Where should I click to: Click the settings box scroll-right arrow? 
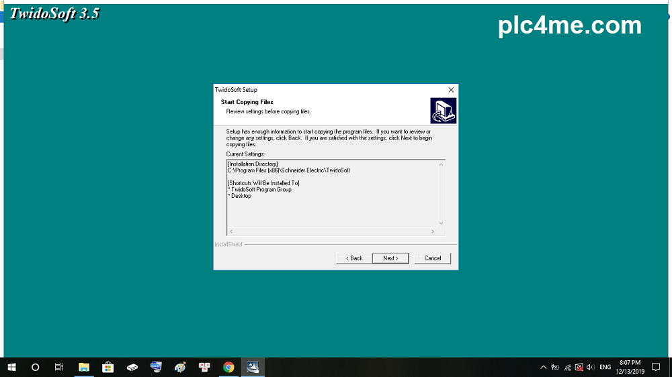click(433, 231)
